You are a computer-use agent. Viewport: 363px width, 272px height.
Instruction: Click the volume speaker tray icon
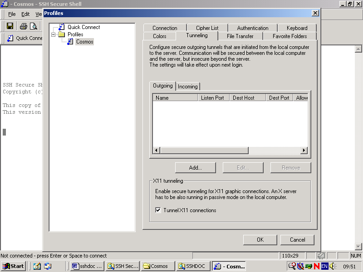tap(332, 266)
